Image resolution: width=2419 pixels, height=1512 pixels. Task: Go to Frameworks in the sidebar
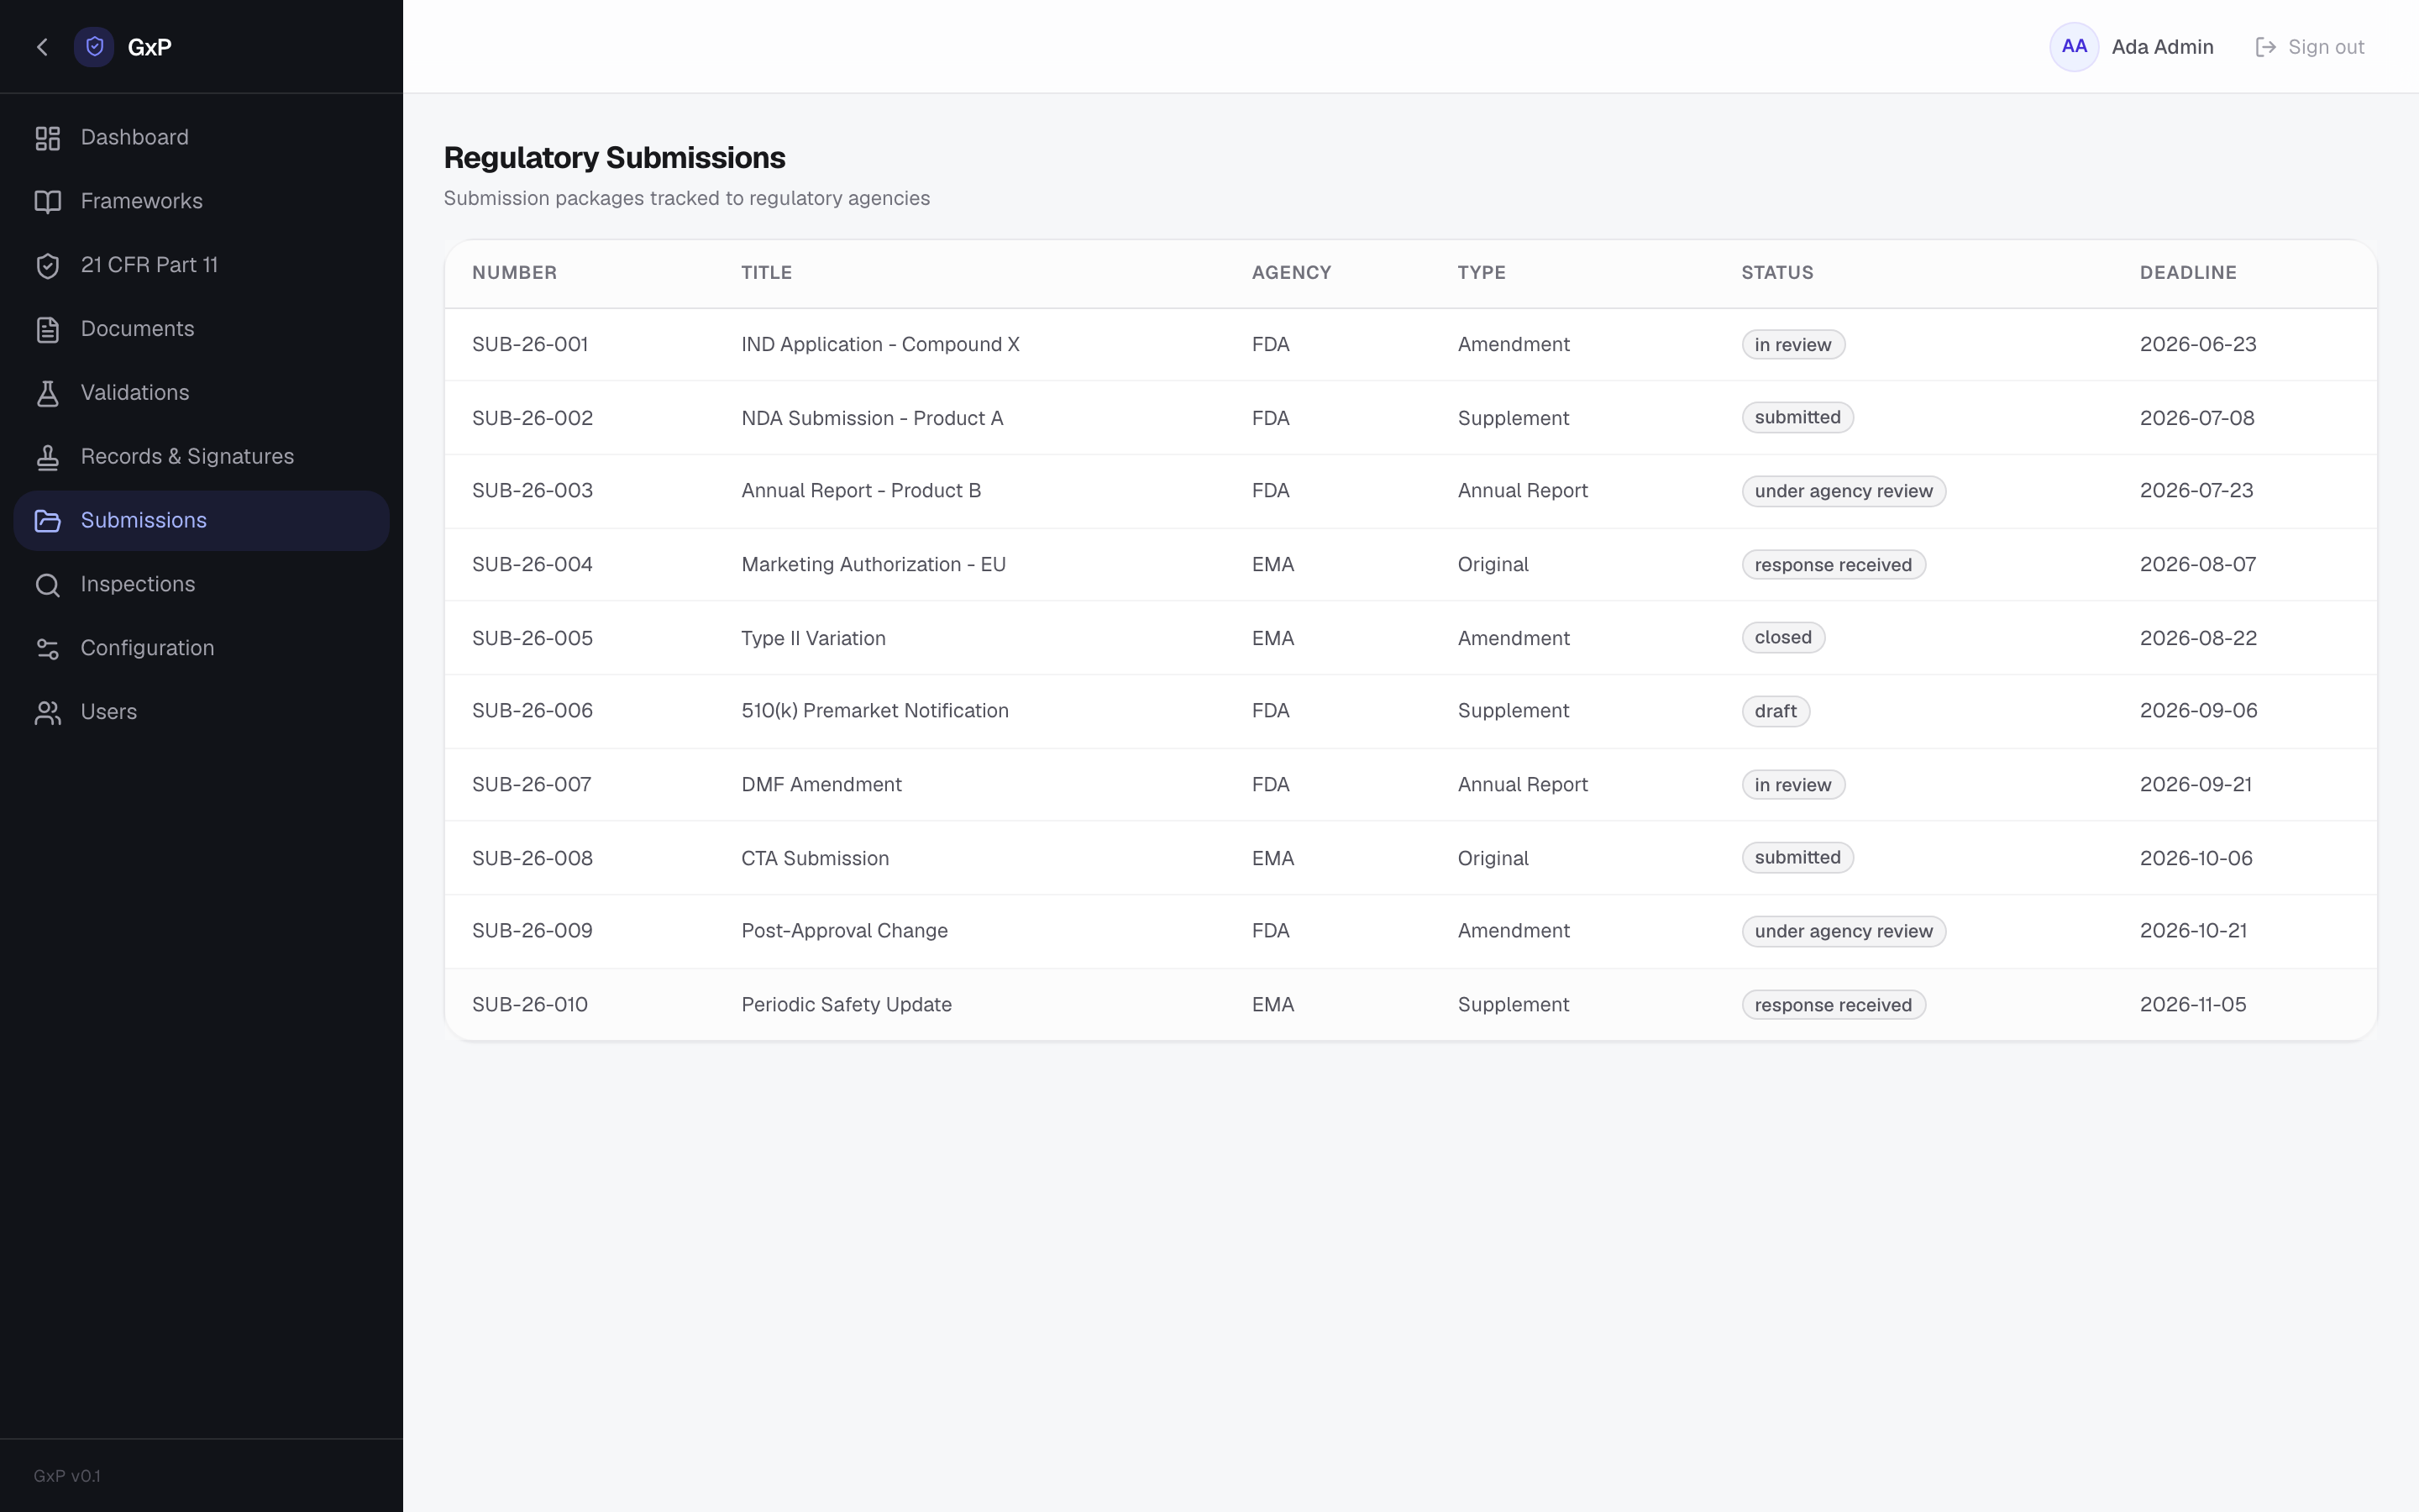(201, 202)
